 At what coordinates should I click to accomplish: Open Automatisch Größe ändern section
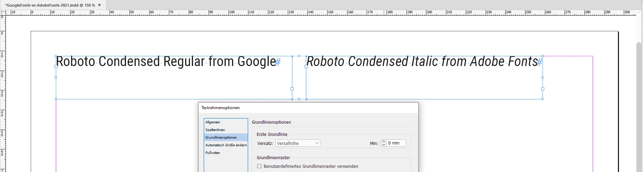(x=226, y=145)
